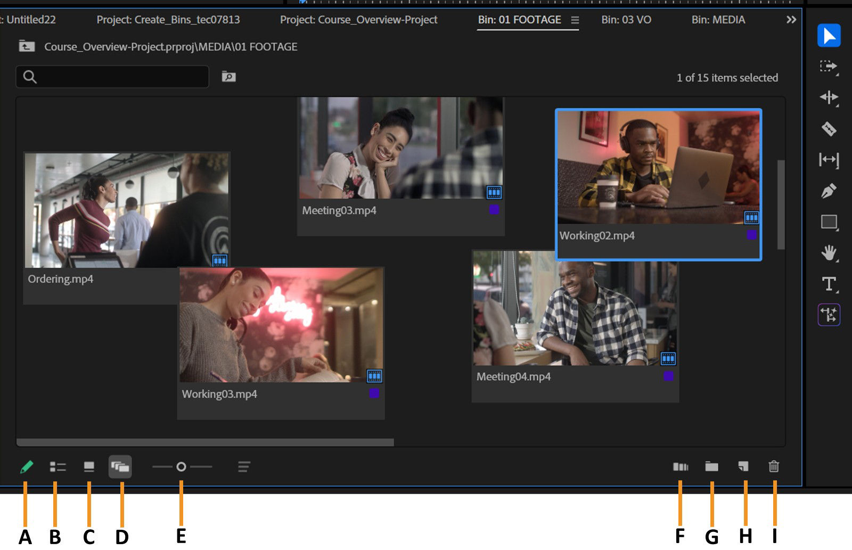Click the Automate to Sequence icon

tap(681, 467)
